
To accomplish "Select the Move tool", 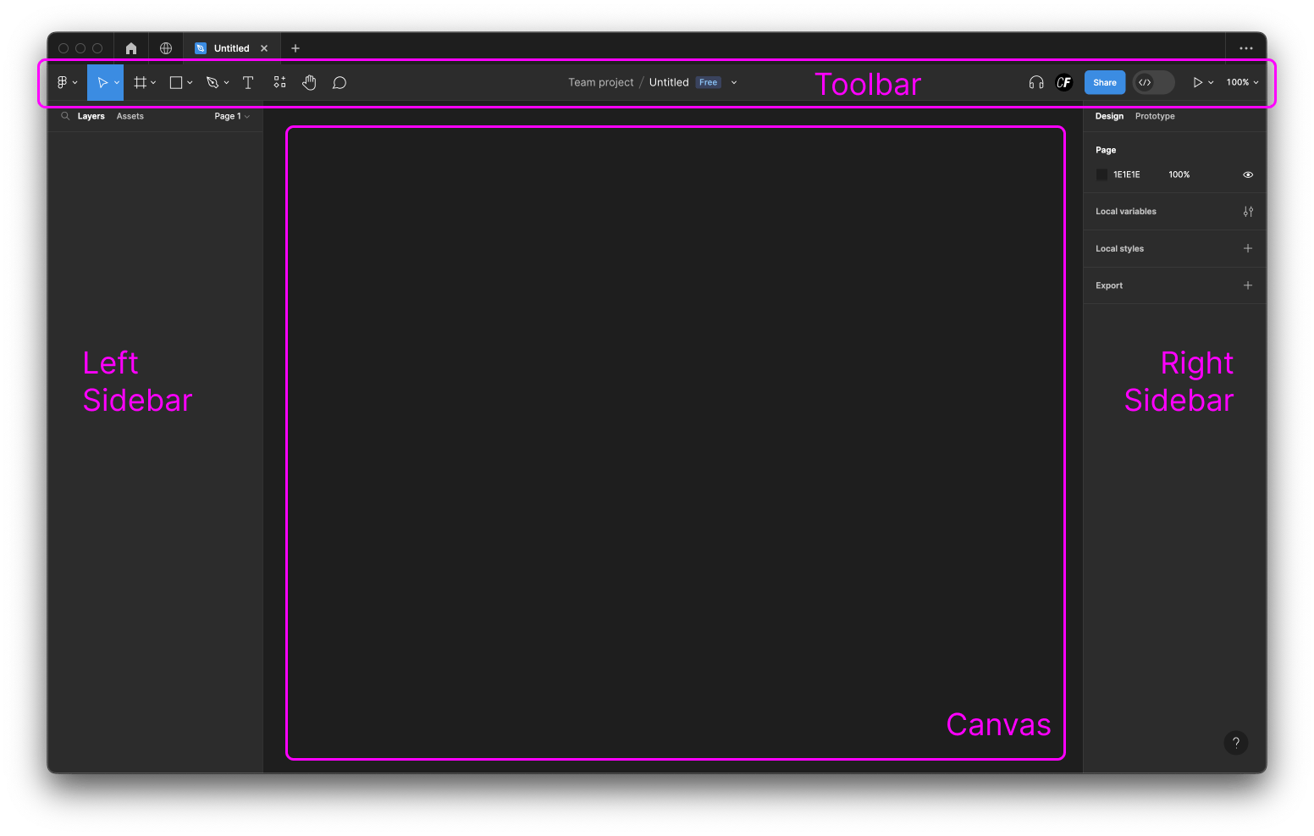I will click(x=102, y=82).
